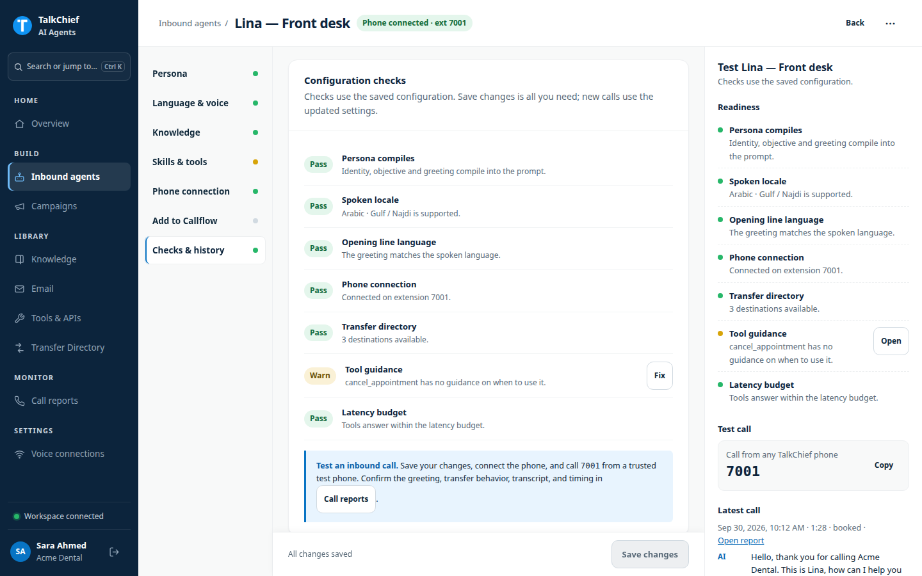Viewport: 922px width, 576px height.
Task: Click Persona compiles check row title
Action: pos(378,159)
